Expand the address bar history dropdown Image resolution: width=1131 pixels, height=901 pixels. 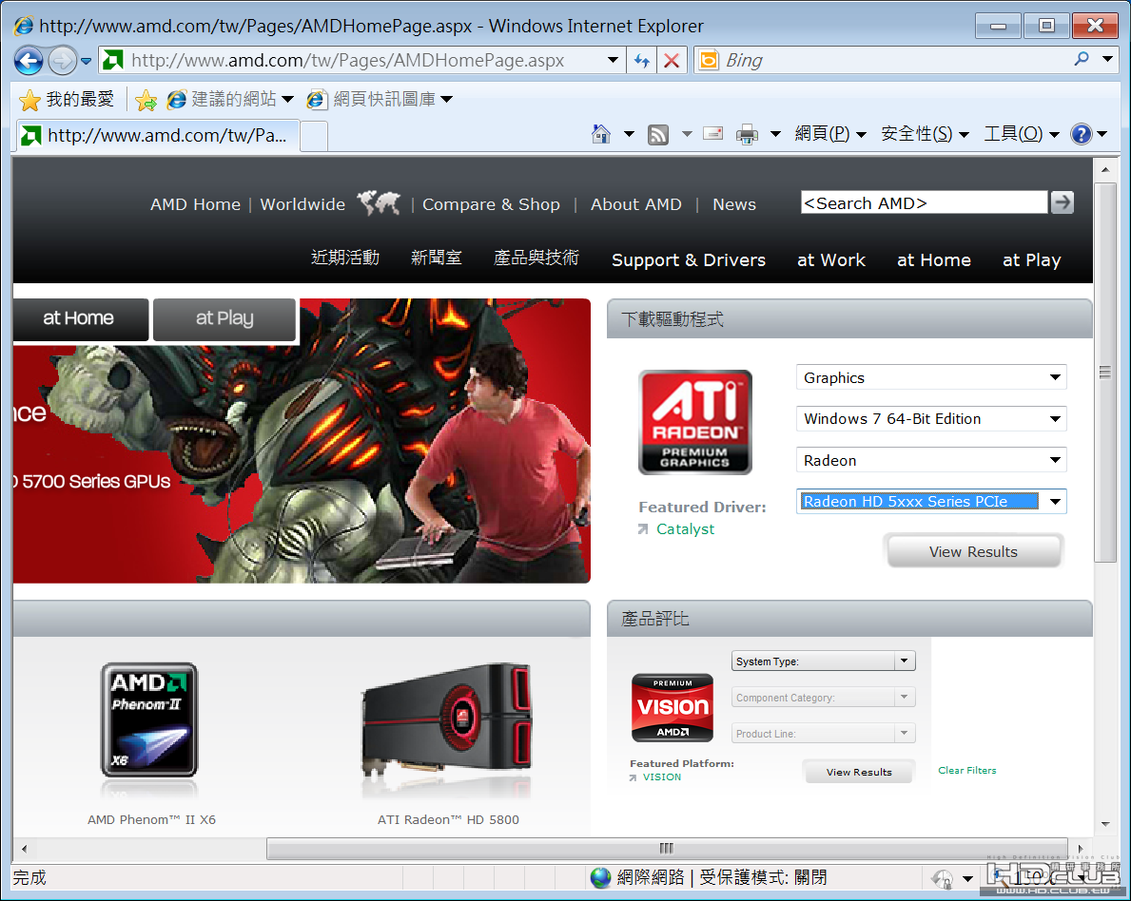[x=613, y=61]
